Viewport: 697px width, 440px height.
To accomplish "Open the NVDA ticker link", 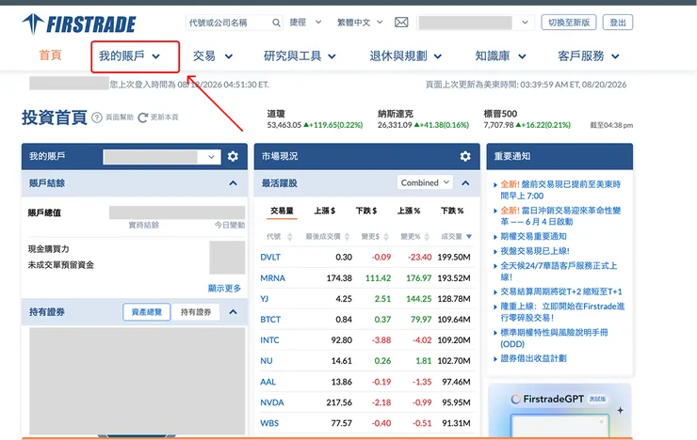I will (x=272, y=402).
